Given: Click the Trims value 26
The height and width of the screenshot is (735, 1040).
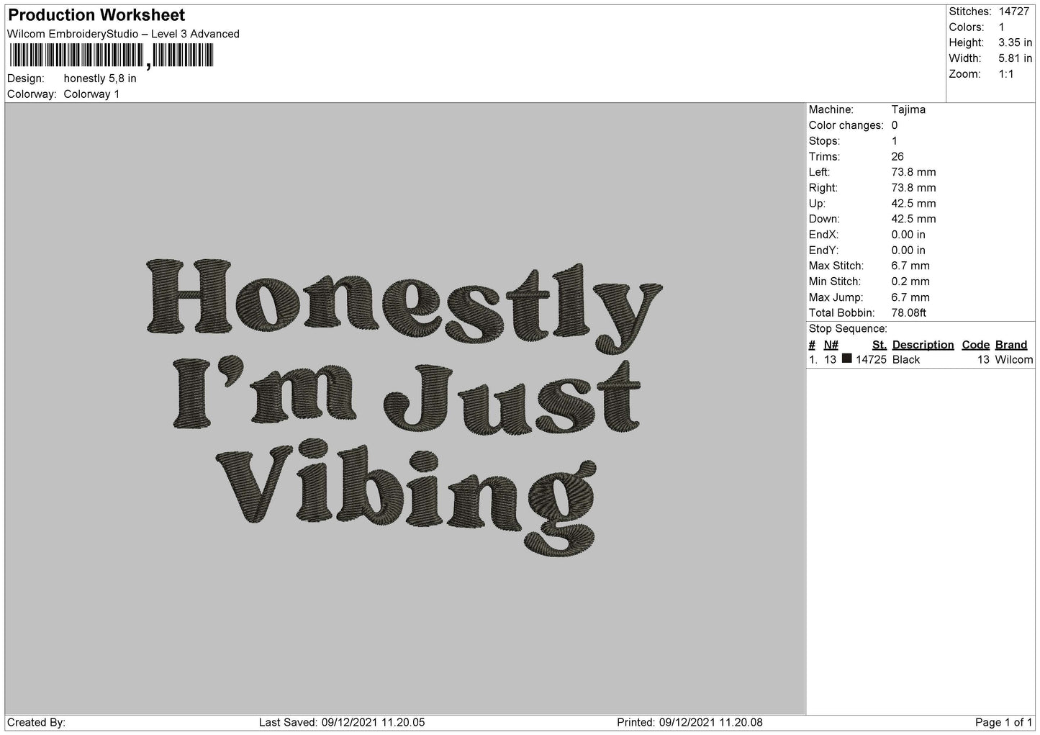Looking at the screenshot, I should coord(897,157).
